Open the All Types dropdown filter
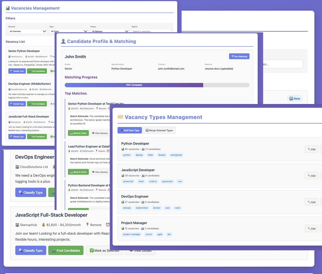 69,31
